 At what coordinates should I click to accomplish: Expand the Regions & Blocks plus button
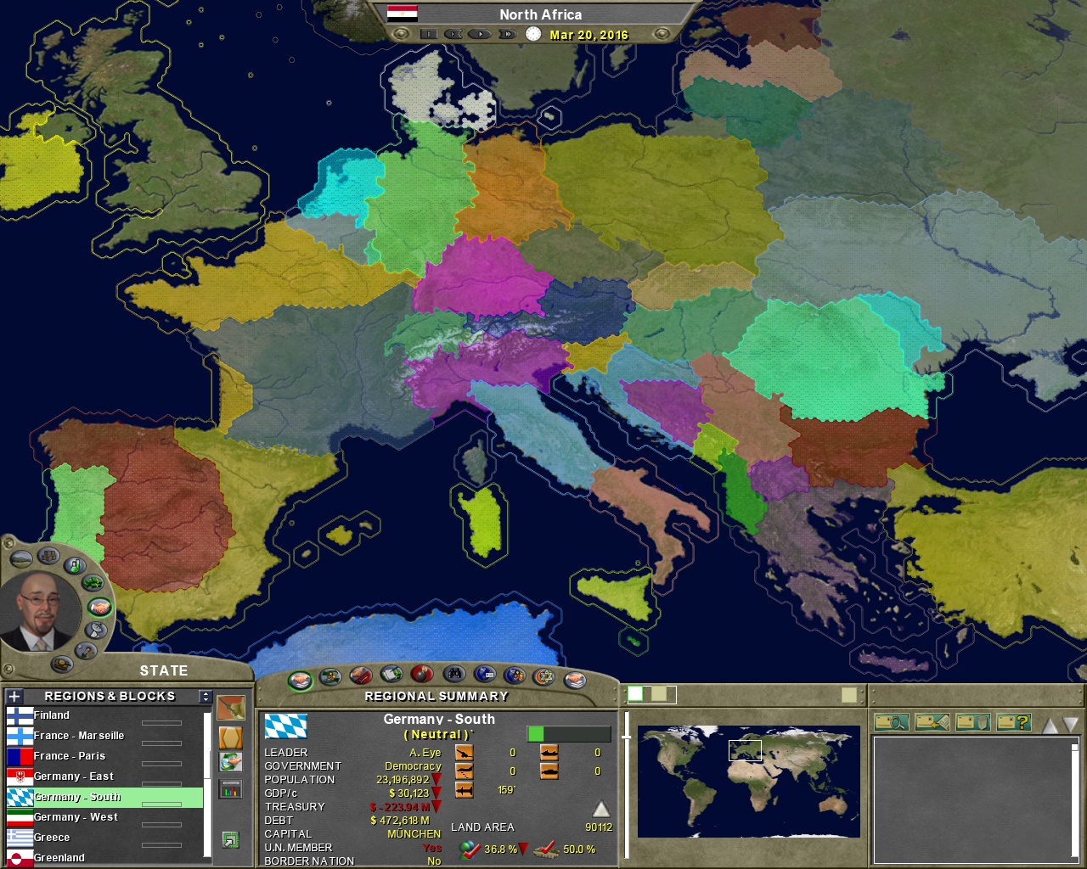[14, 696]
